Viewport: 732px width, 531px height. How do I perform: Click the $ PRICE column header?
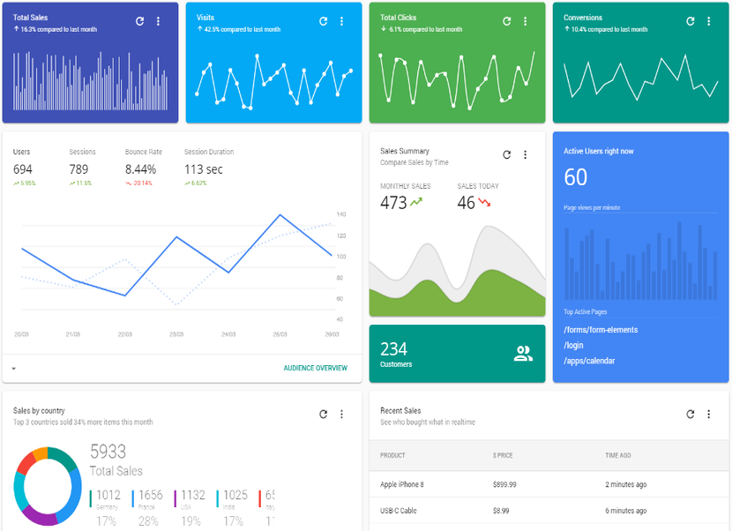click(x=503, y=455)
